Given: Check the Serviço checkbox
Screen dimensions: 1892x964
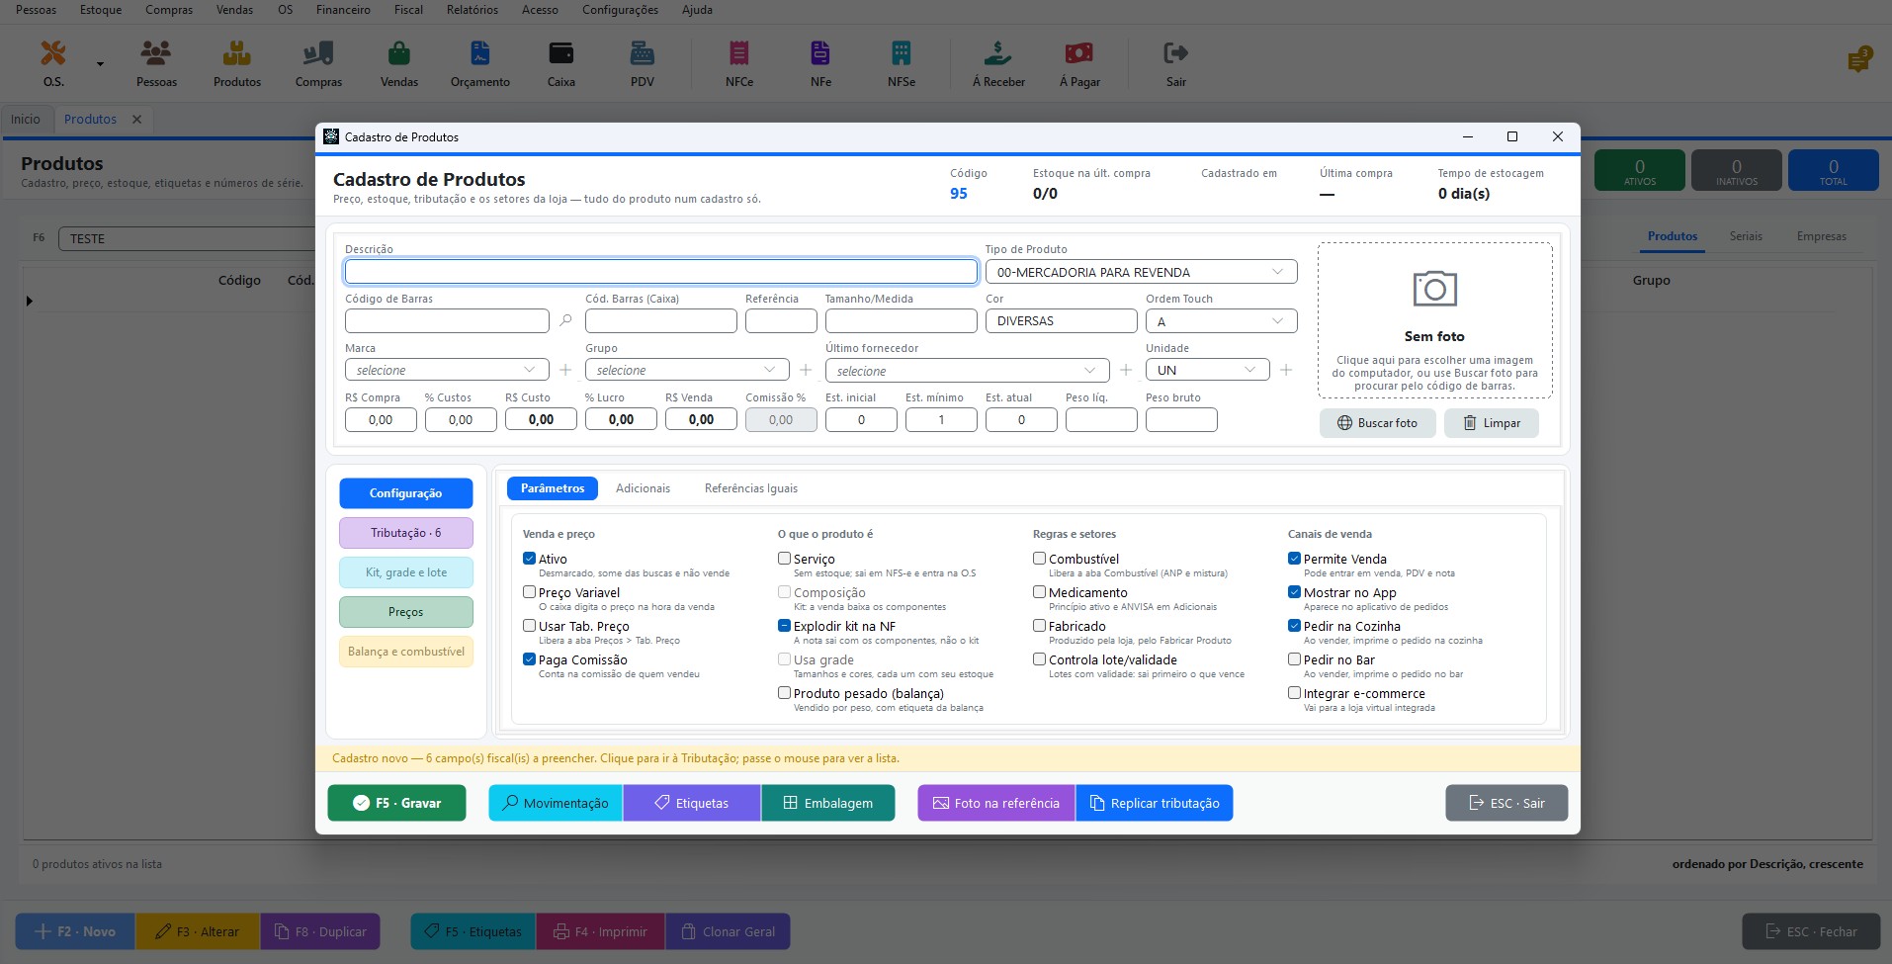Looking at the screenshot, I should [x=784, y=559].
